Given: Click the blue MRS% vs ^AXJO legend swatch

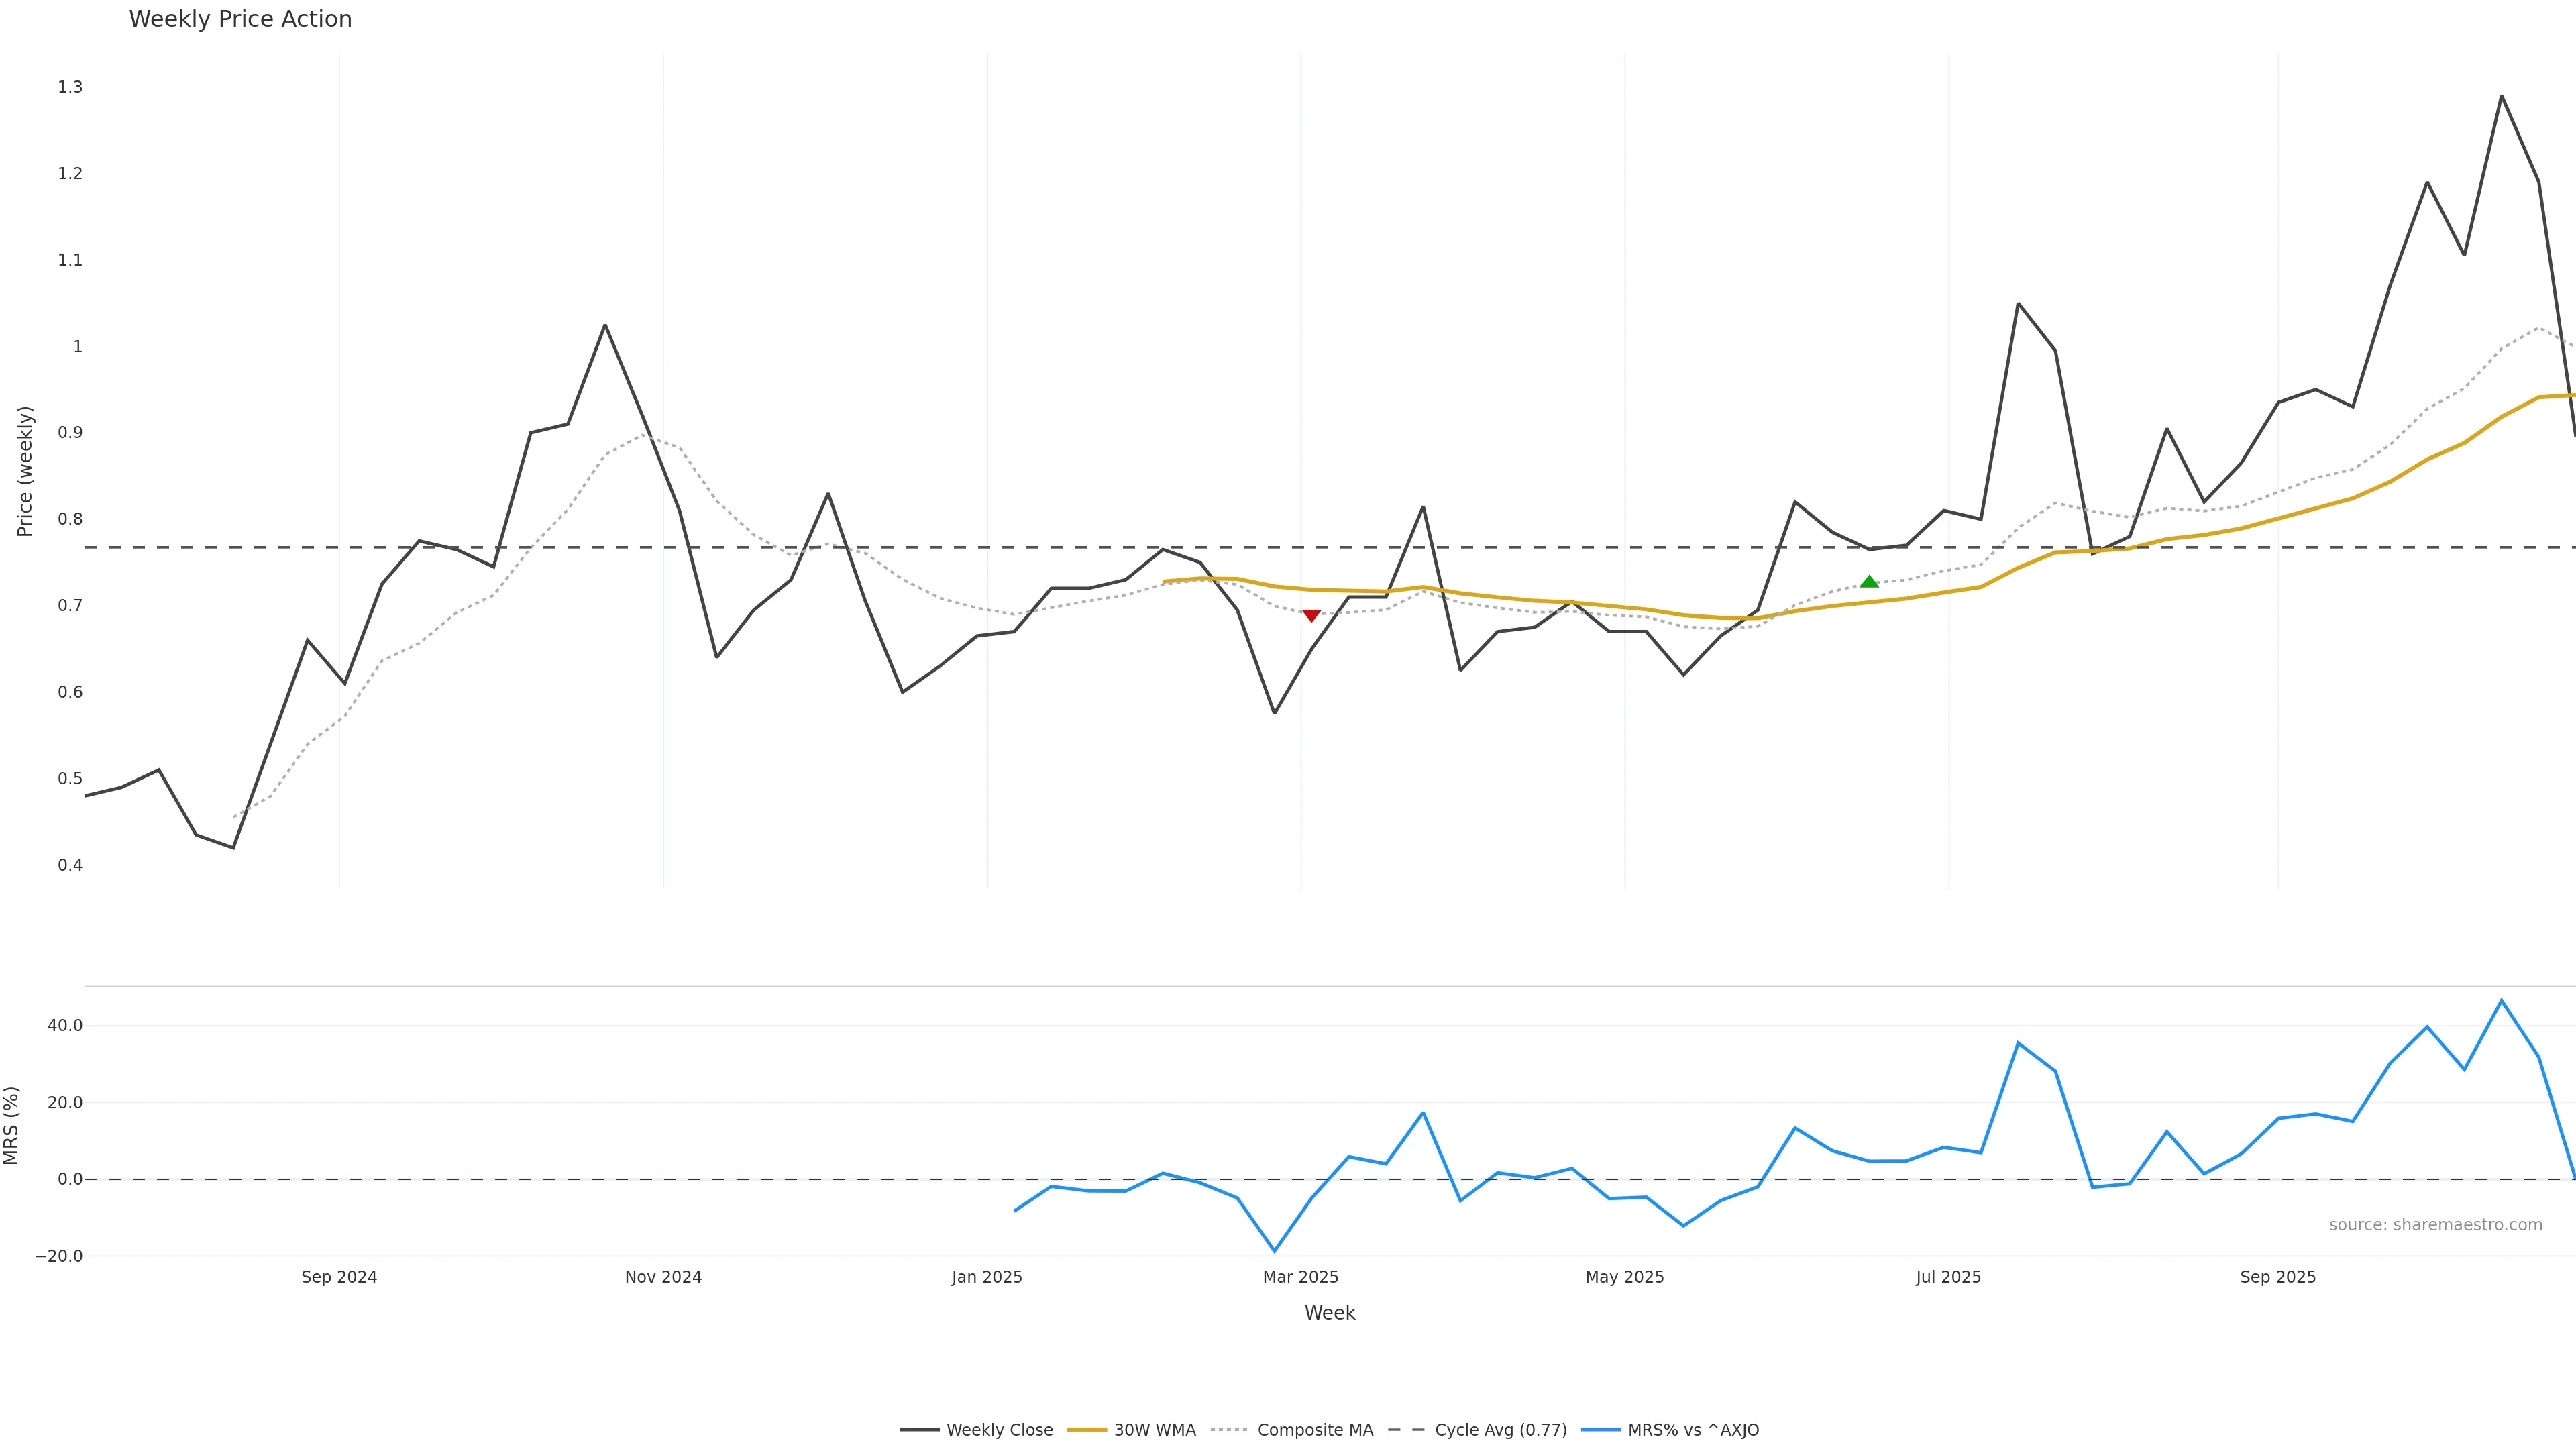Looking at the screenshot, I should click(x=1601, y=1430).
